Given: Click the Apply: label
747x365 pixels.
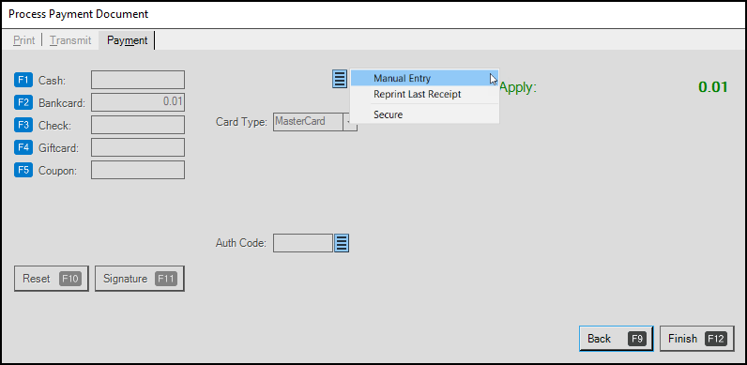Looking at the screenshot, I should pyautogui.click(x=518, y=87).
